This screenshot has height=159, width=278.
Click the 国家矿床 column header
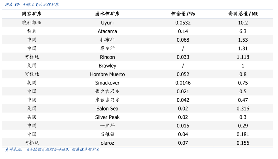pos(32,14)
